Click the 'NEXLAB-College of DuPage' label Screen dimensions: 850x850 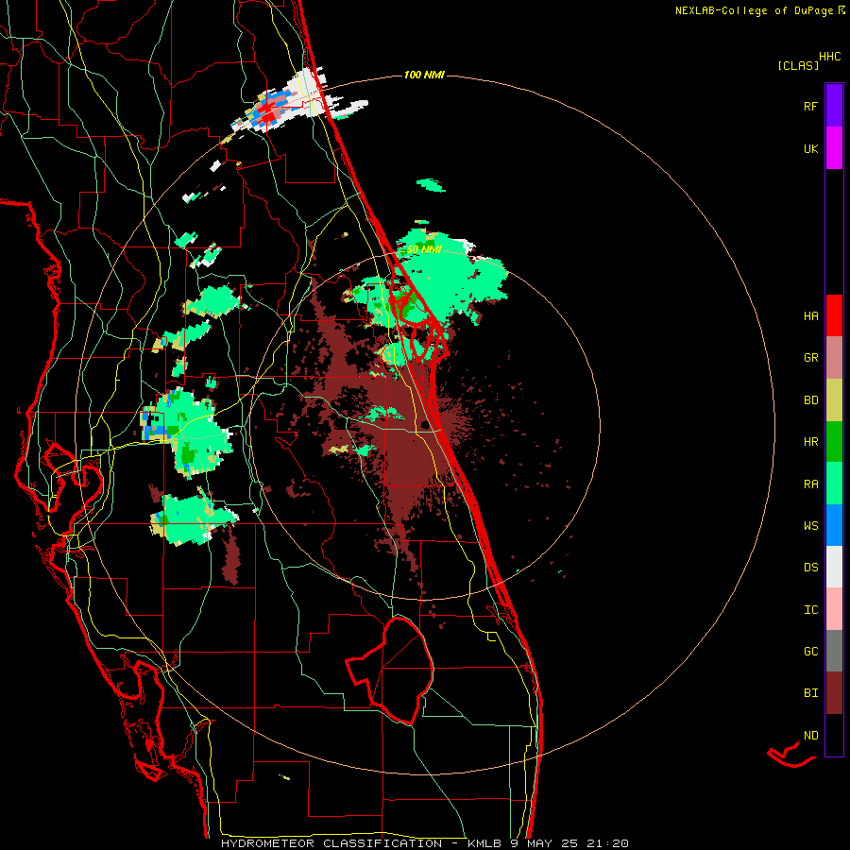754,10
